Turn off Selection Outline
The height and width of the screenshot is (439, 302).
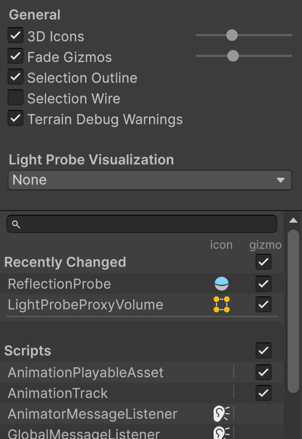(16, 77)
